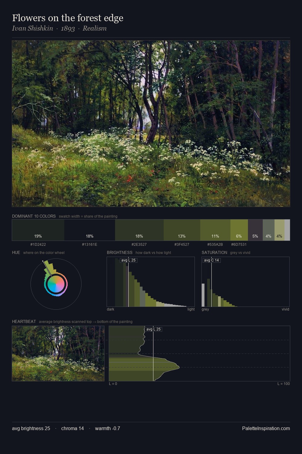Click the main forest painting image
Image resolution: width=302 pixels, height=454 pixels.
tap(151, 124)
